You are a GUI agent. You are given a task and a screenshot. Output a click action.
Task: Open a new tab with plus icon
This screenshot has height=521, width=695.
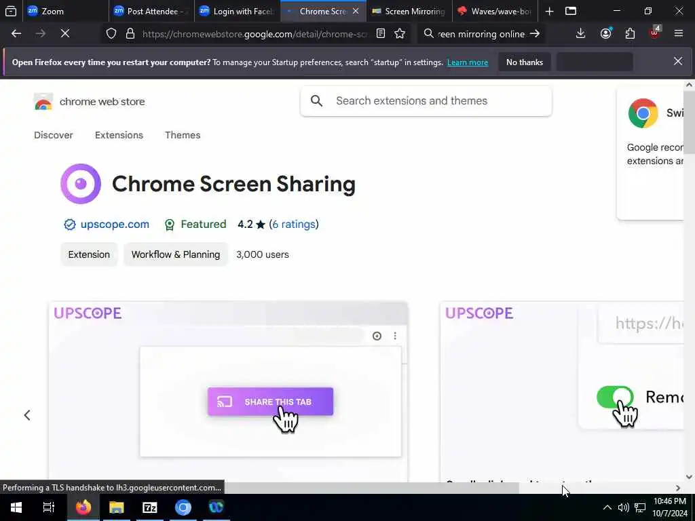[549, 11]
